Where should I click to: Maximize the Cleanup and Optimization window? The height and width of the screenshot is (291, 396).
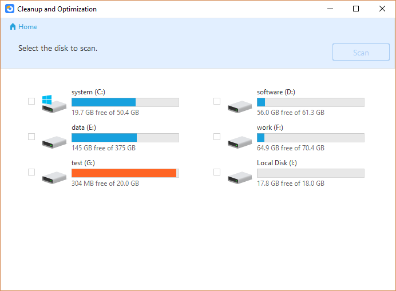pyautogui.click(x=356, y=9)
